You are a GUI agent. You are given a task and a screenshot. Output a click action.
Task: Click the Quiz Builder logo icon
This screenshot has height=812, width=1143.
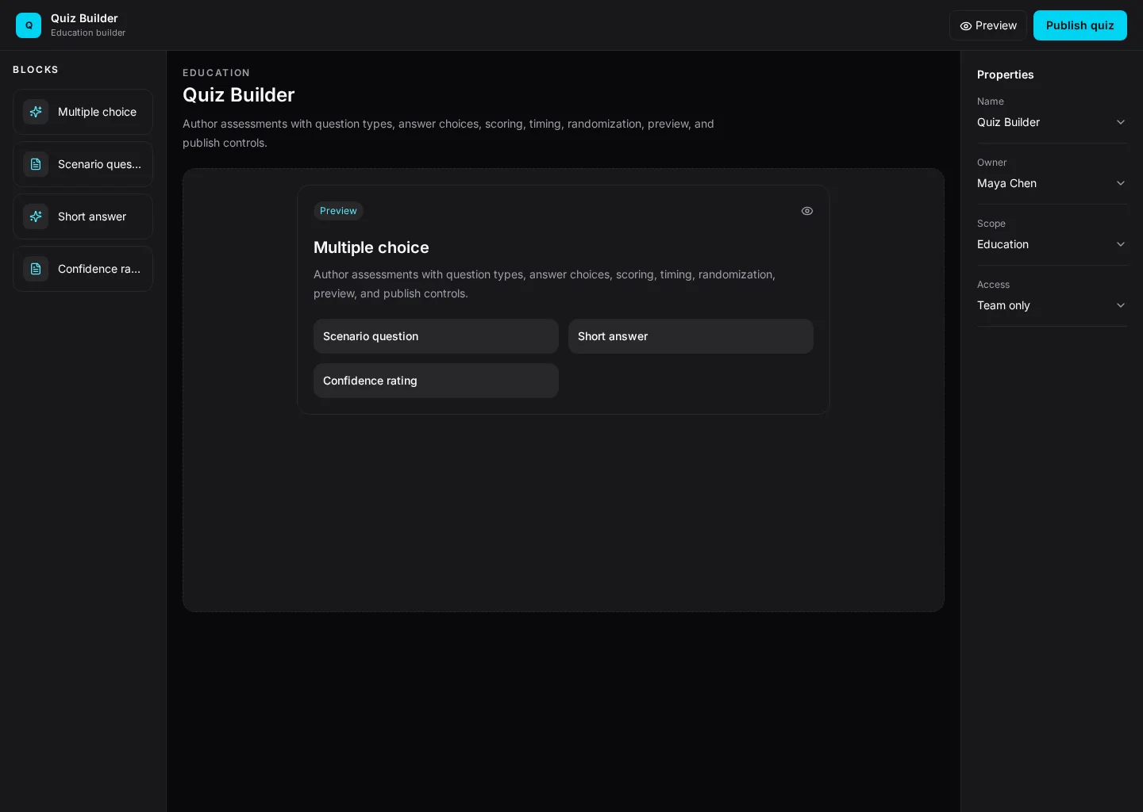[29, 25]
